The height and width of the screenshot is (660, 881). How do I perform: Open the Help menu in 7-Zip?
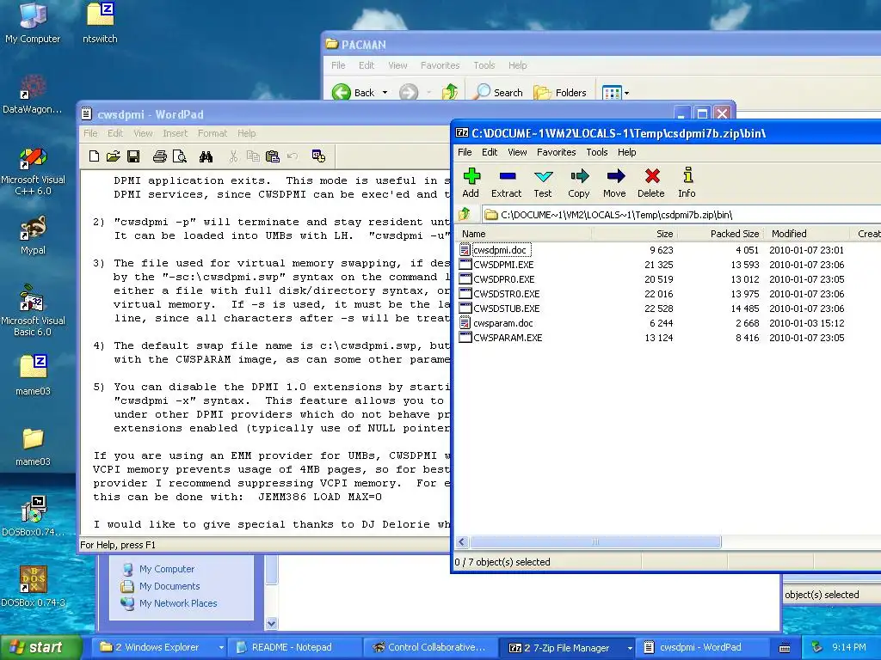click(626, 152)
